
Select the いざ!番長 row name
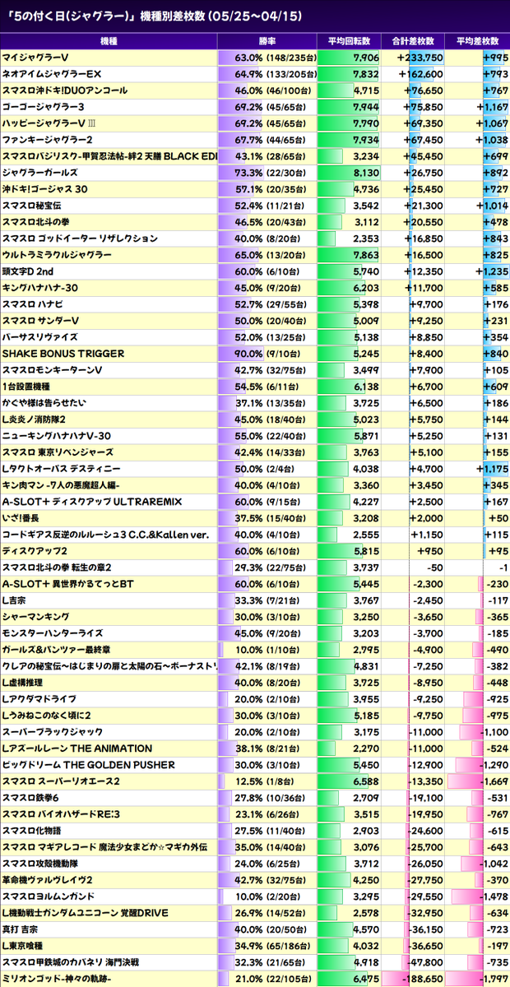pos(21,518)
